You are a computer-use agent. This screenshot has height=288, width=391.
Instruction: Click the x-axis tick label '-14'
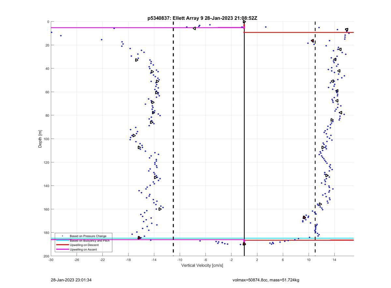(x=154, y=260)
